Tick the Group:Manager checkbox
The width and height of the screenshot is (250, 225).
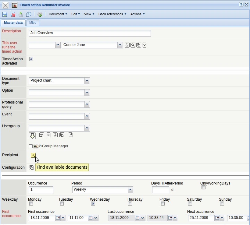31,146
